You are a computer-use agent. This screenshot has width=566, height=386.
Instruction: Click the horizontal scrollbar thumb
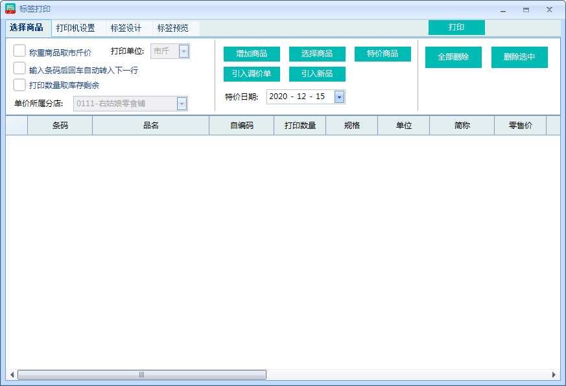click(x=142, y=375)
